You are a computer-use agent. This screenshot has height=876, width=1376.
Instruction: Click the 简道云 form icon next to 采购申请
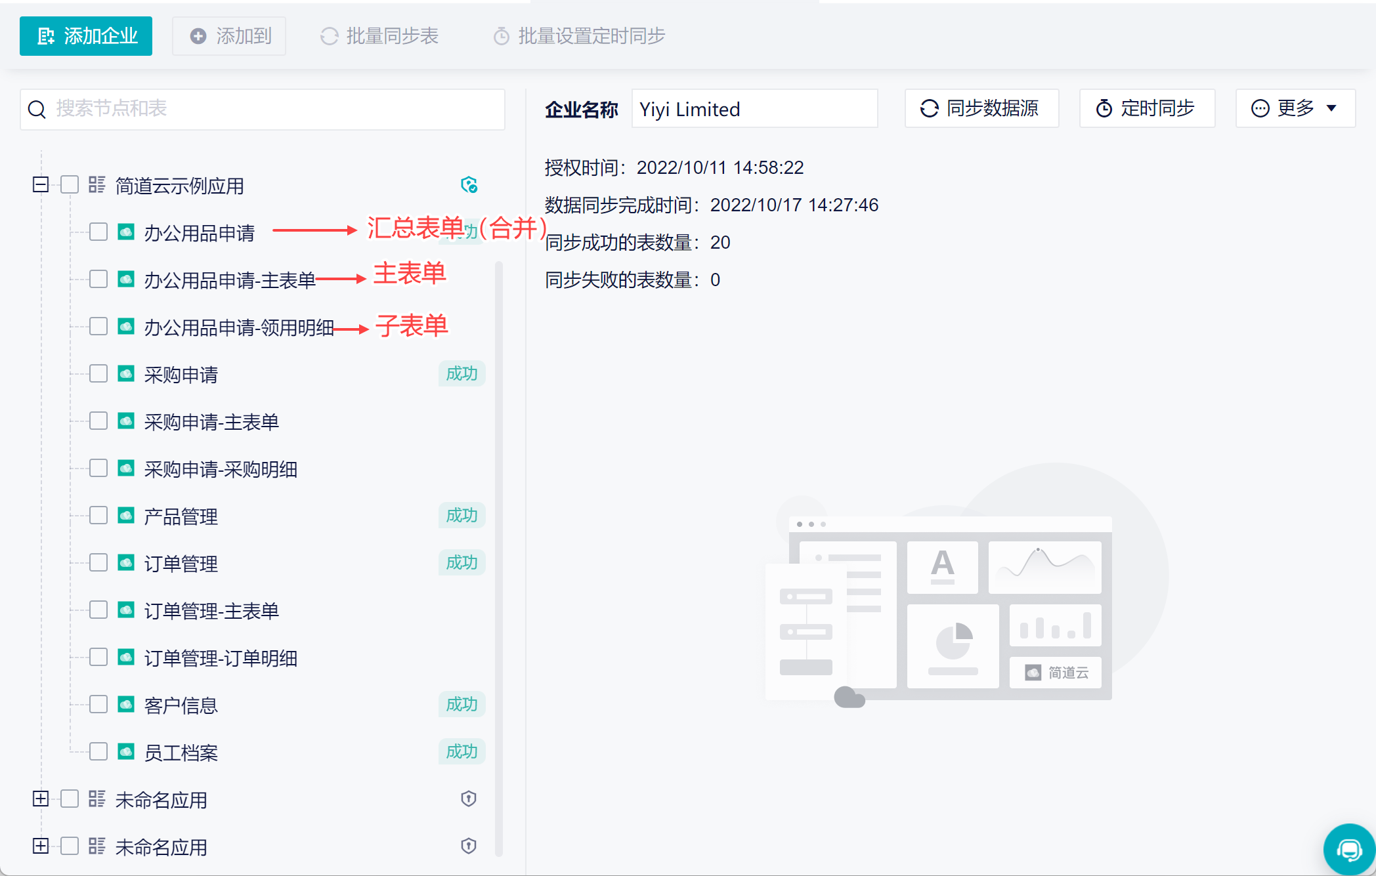point(126,373)
